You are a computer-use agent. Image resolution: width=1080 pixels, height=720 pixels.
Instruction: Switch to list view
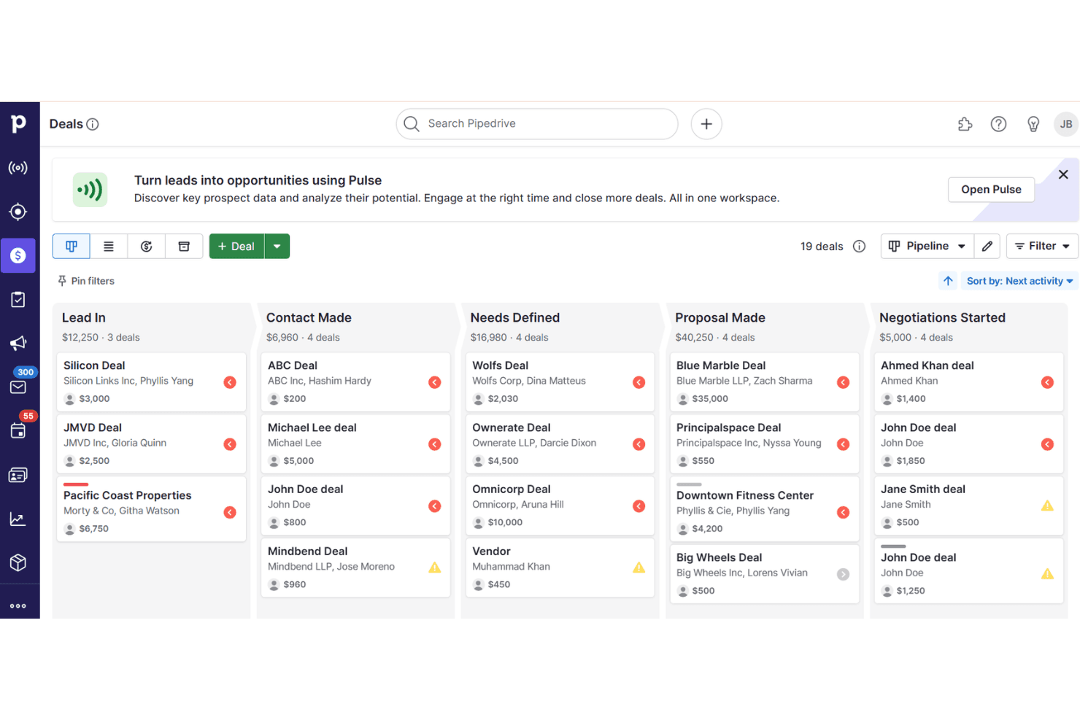109,247
